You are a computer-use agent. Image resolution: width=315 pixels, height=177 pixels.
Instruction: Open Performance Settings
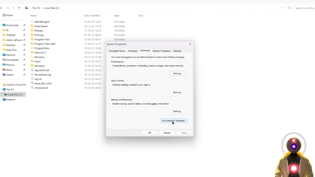pos(178,73)
